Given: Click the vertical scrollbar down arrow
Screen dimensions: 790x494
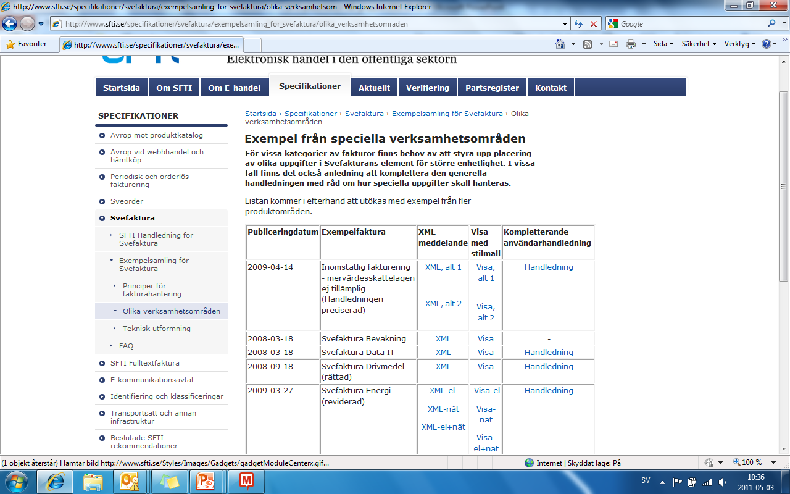Looking at the screenshot, I should pyautogui.click(x=784, y=450).
